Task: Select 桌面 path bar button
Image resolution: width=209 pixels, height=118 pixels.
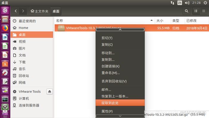Action: pyautogui.click(x=56, y=11)
